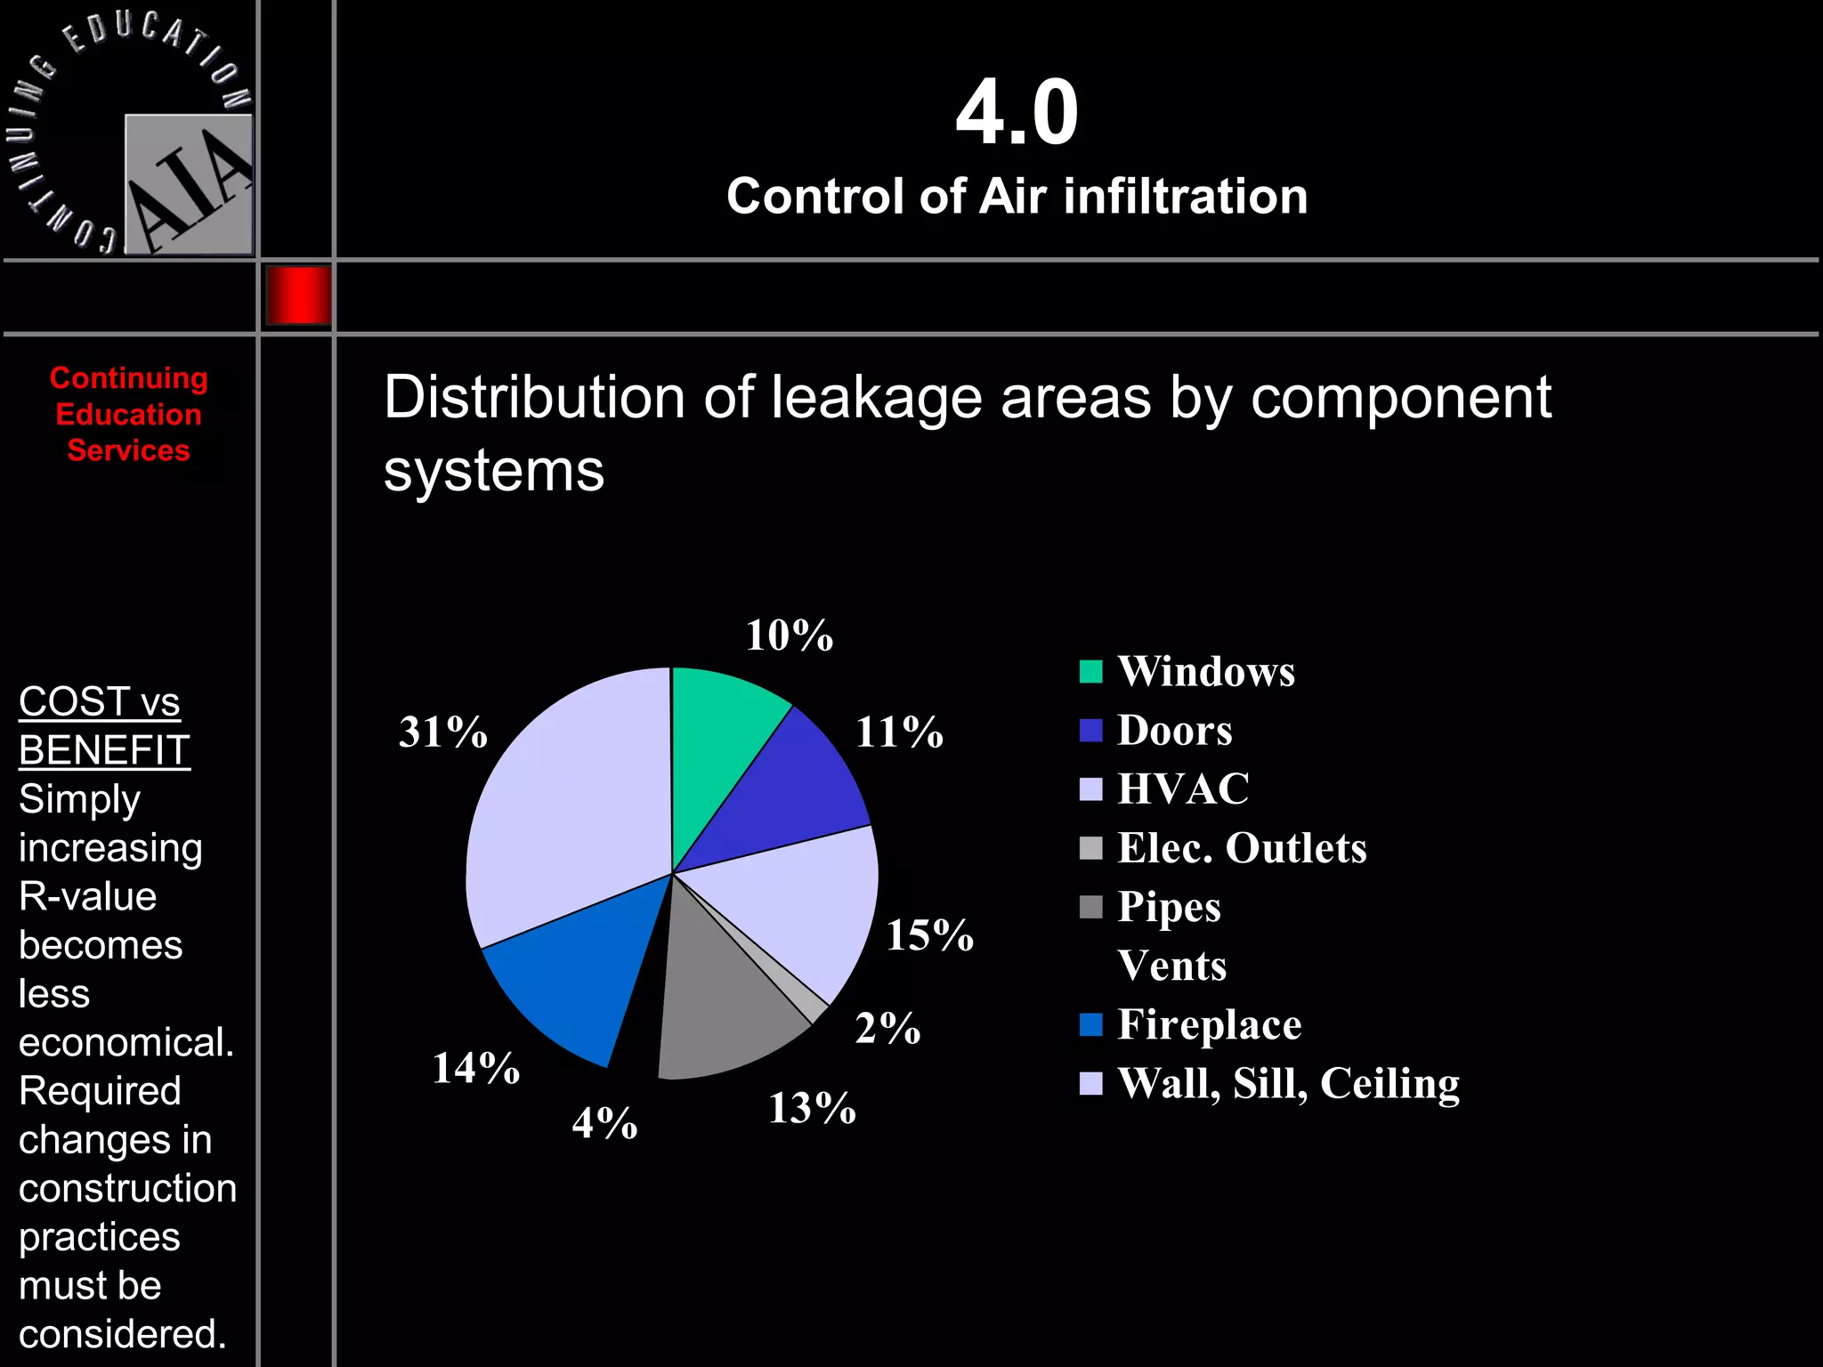1823x1367 pixels.
Task: Click the 'Elec. Outlets' legend label
Action: point(1243,848)
